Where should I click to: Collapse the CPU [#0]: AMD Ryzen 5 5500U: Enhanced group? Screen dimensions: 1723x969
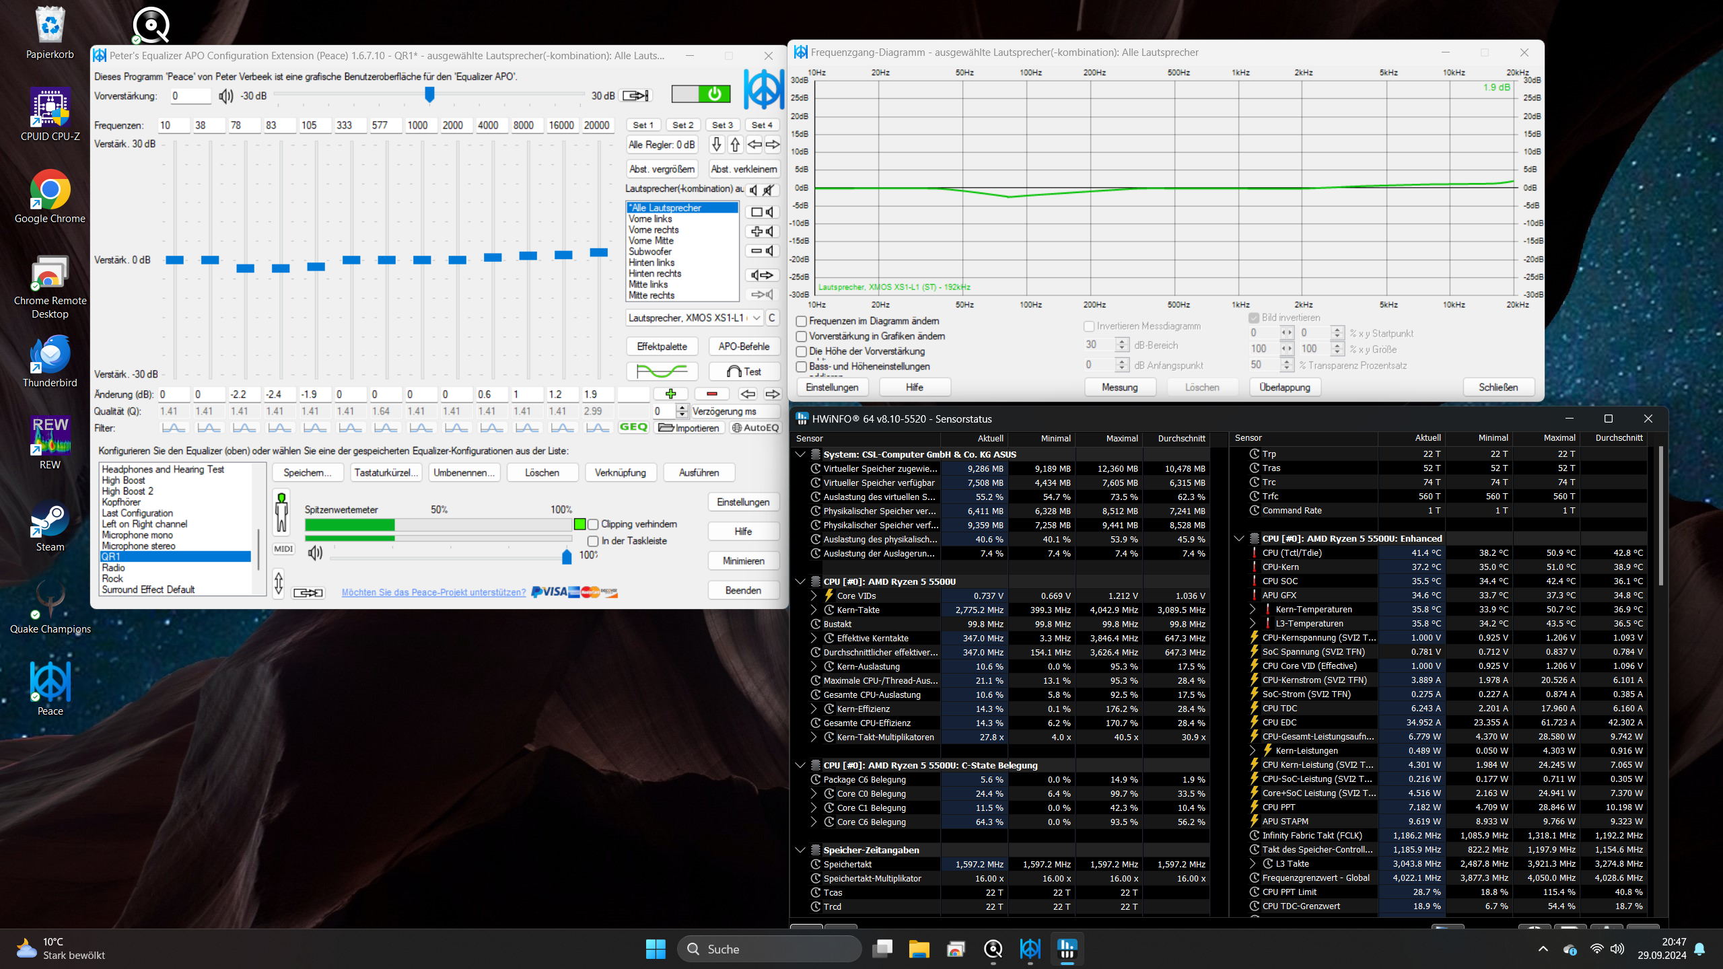(1239, 538)
